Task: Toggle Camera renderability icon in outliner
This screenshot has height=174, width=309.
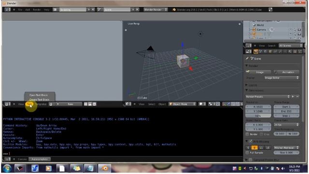Action: [x=299, y=29]
